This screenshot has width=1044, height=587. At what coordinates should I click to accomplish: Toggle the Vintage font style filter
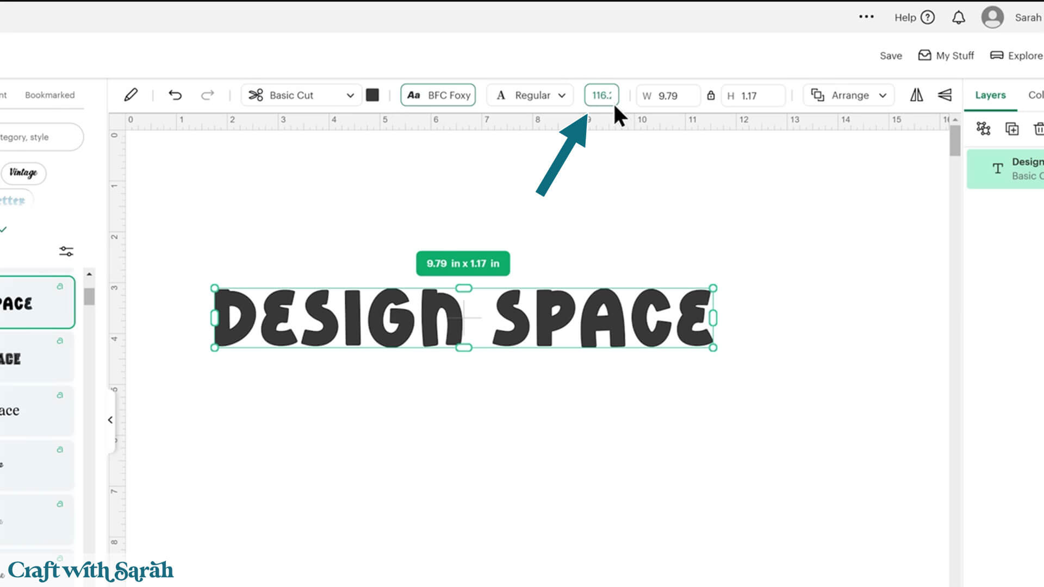click(x=23, y=173)
